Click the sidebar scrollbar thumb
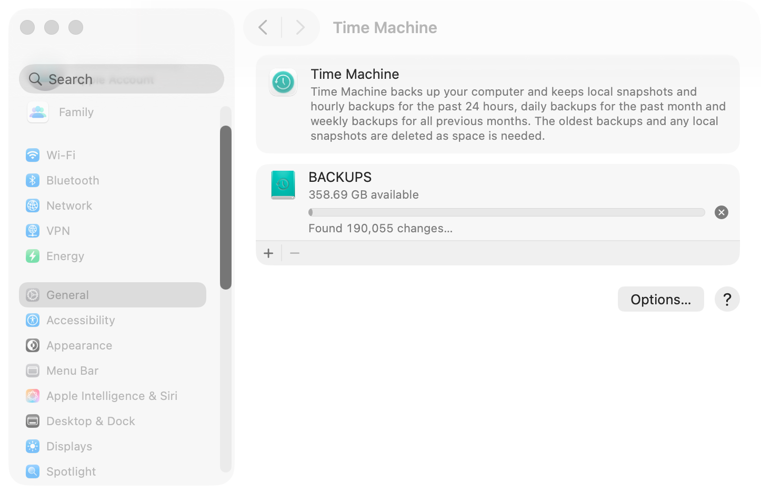761x494 pixels. (226, 208)
